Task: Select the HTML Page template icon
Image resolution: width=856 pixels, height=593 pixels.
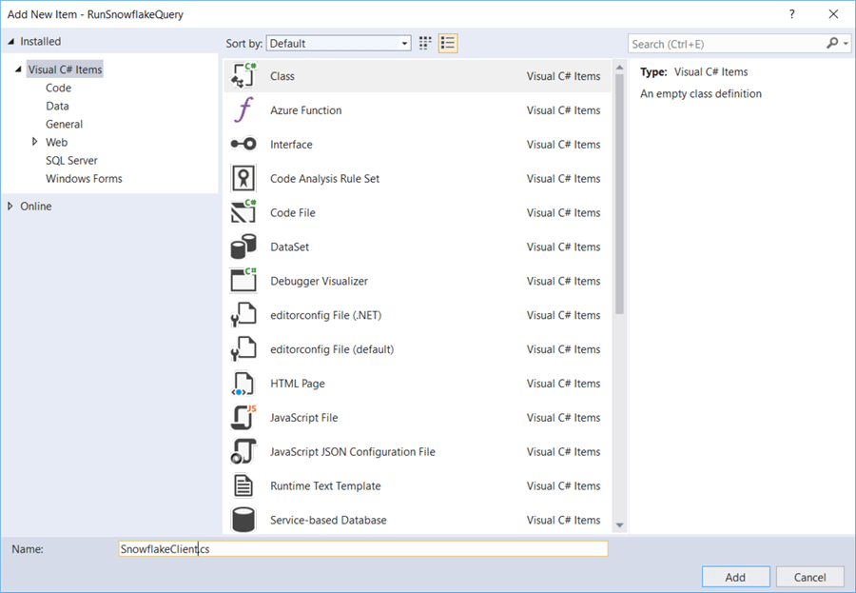Action: (243, 384)
